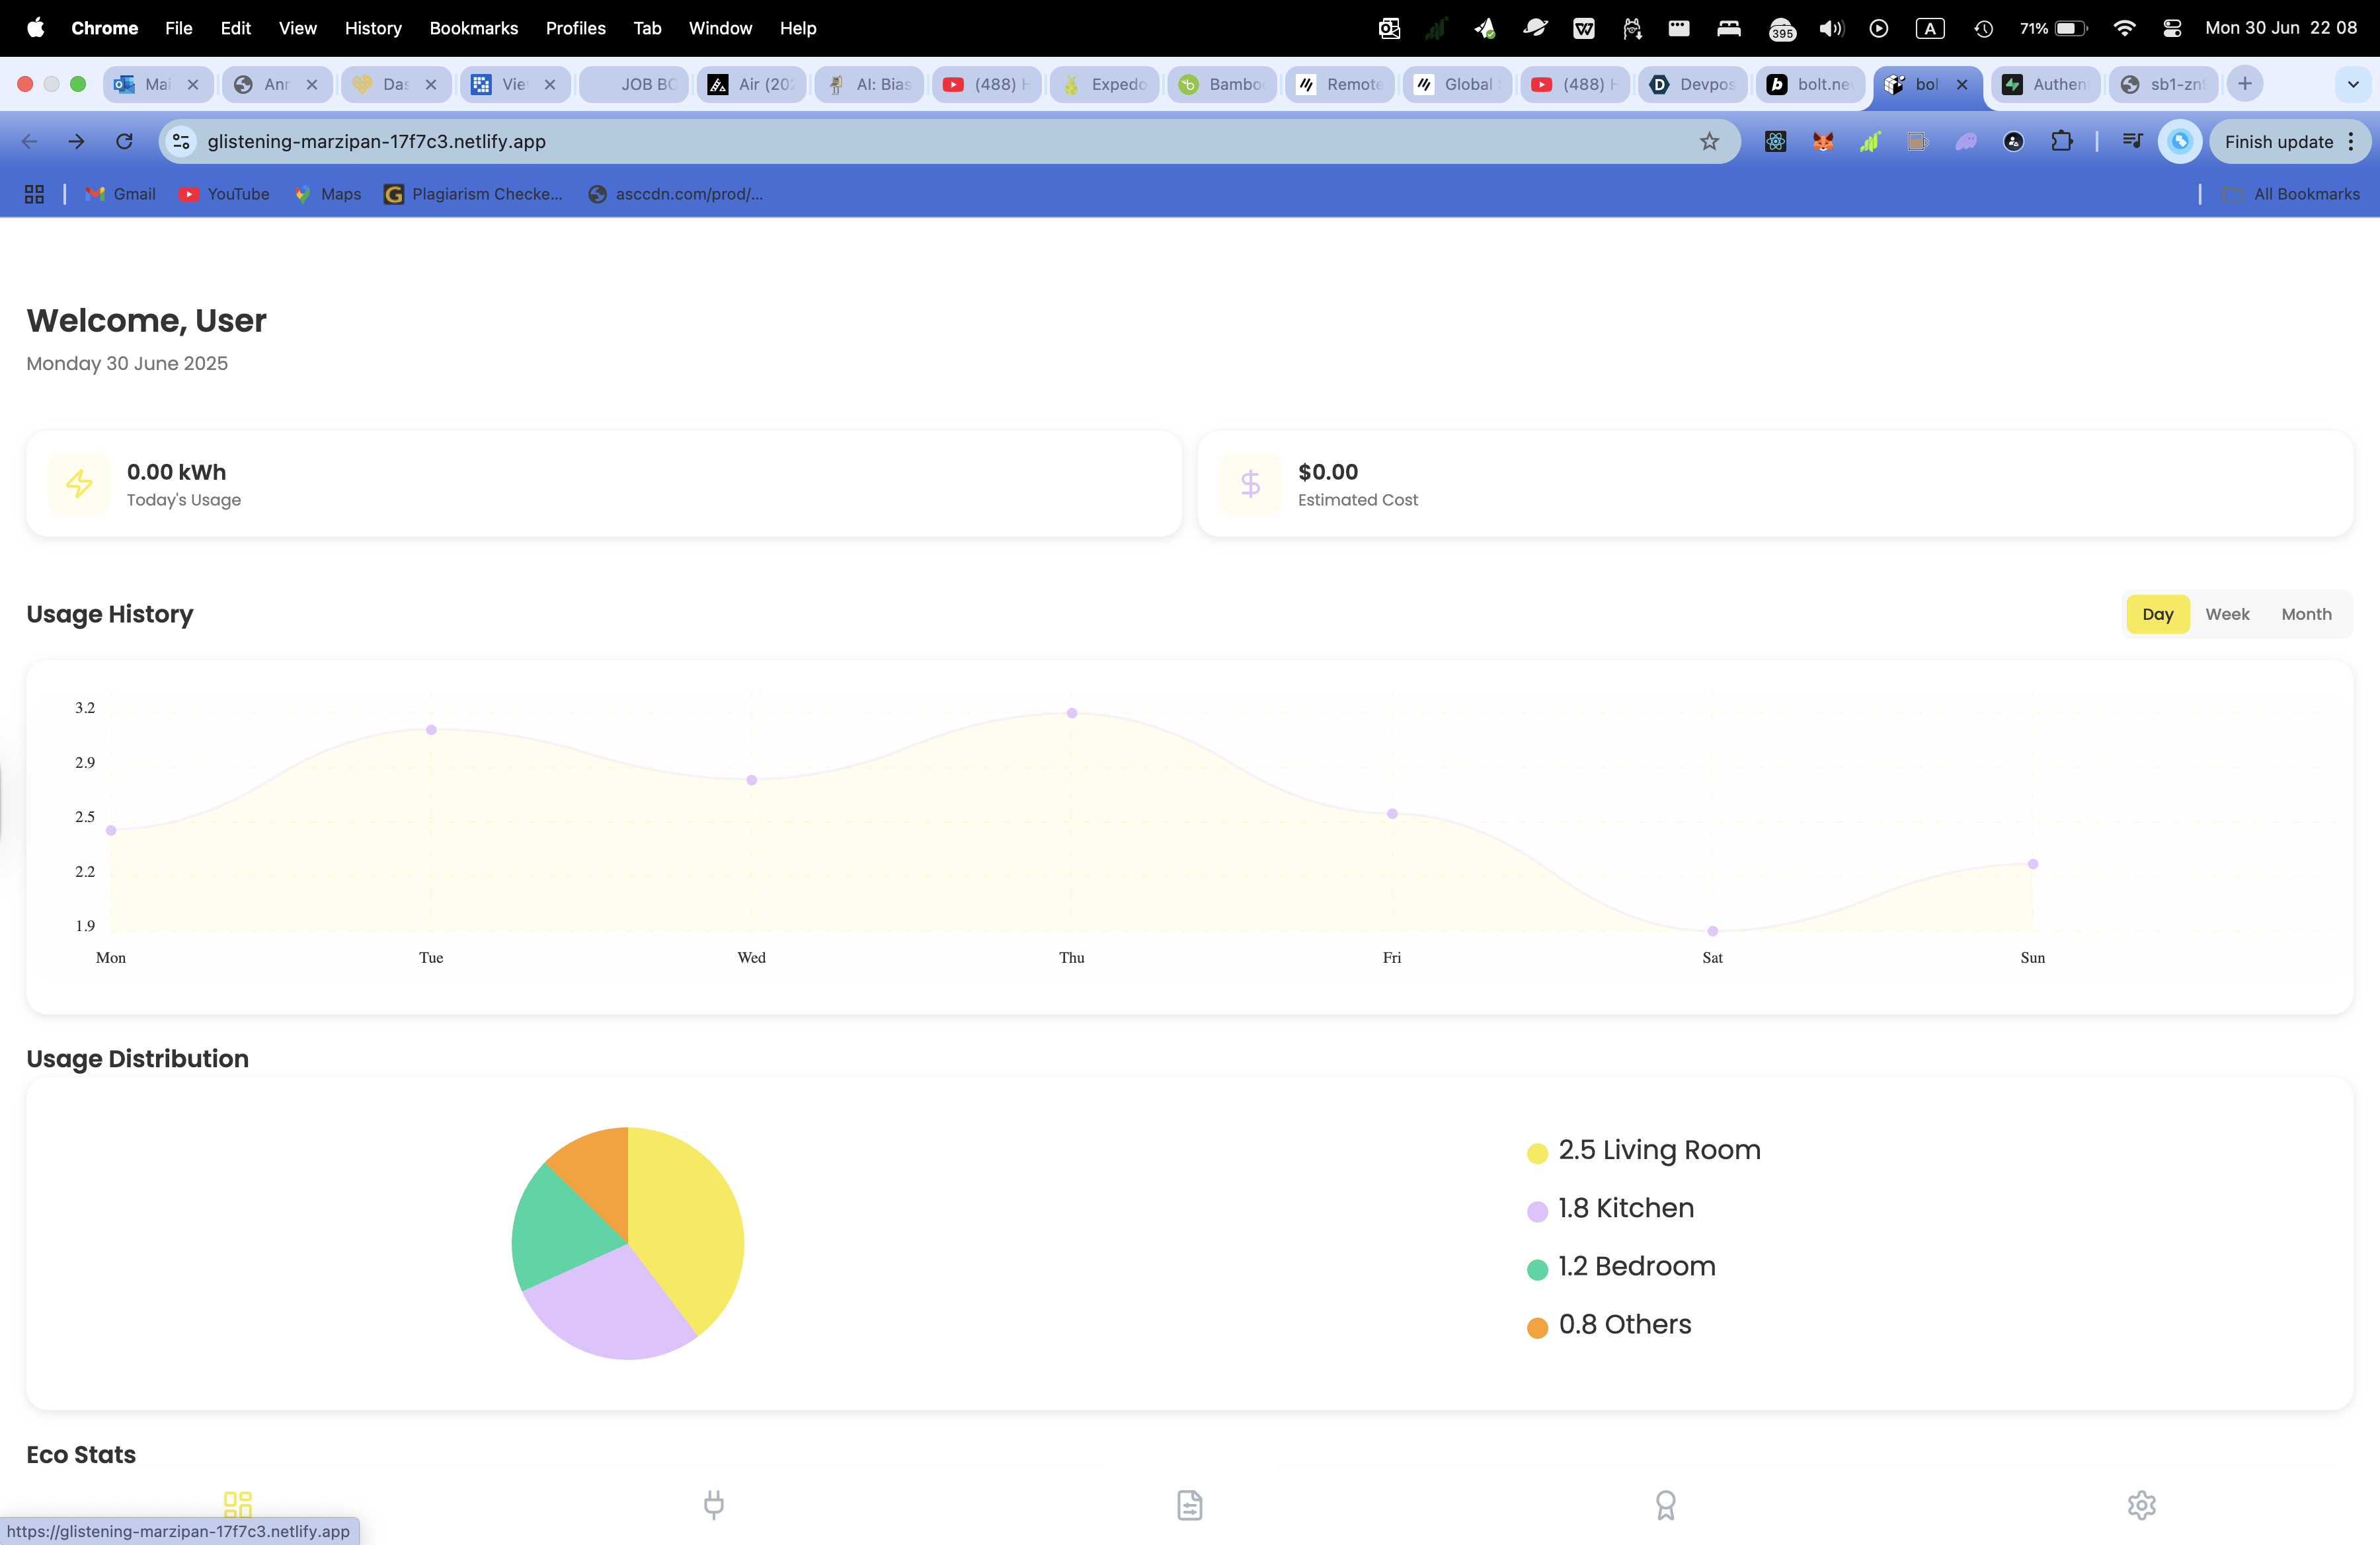Open the award badge icon in bottom nav

(1665, 1504)
